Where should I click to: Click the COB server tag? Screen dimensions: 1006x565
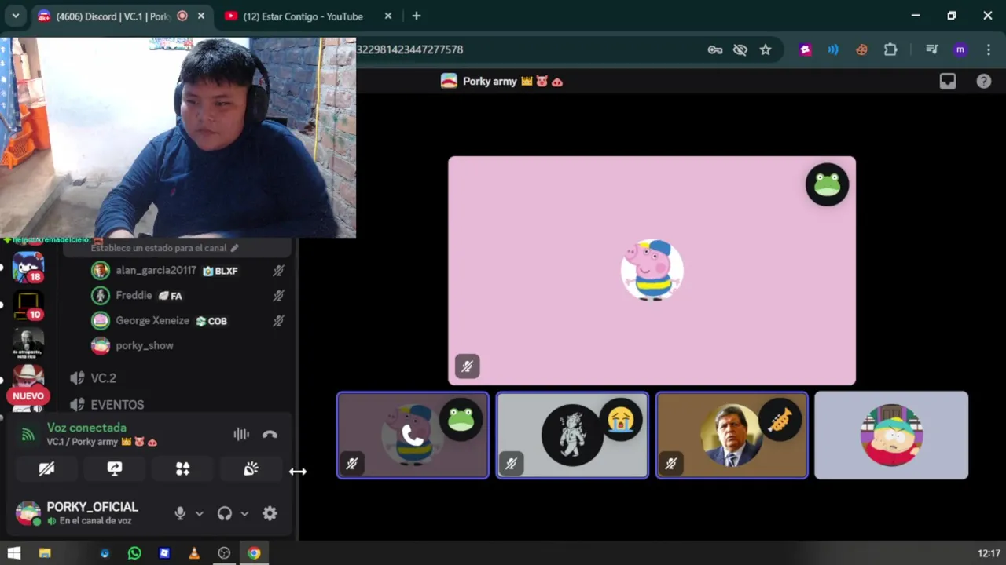pyautogui.click(x=211, y=321)
